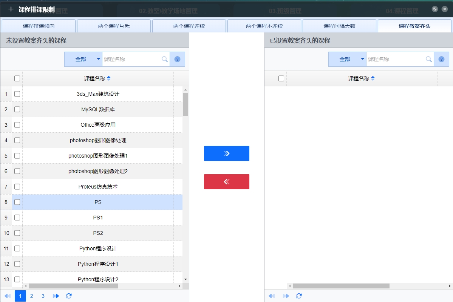Click the right table horizontal scrollbar thumb
This screenshot has height=302, width=453.
tap(341, 286)
